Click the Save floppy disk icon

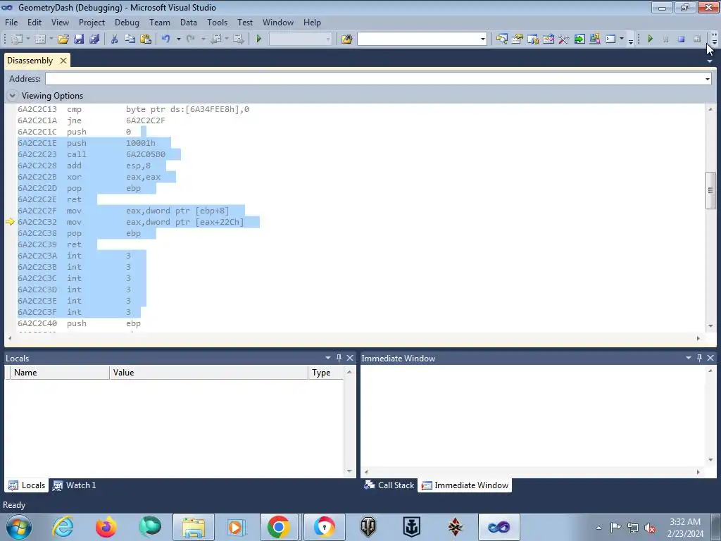click(x=79, y=39)
